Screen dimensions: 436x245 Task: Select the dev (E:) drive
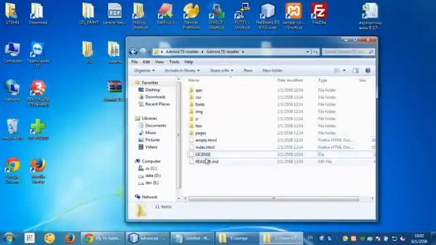(x=149, y=183)
